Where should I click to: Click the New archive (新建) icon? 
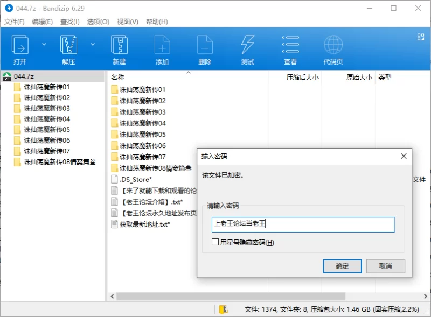[x=119, y=45]
